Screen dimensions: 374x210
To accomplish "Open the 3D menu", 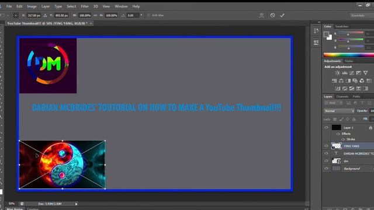I will [x=96, y=6].
